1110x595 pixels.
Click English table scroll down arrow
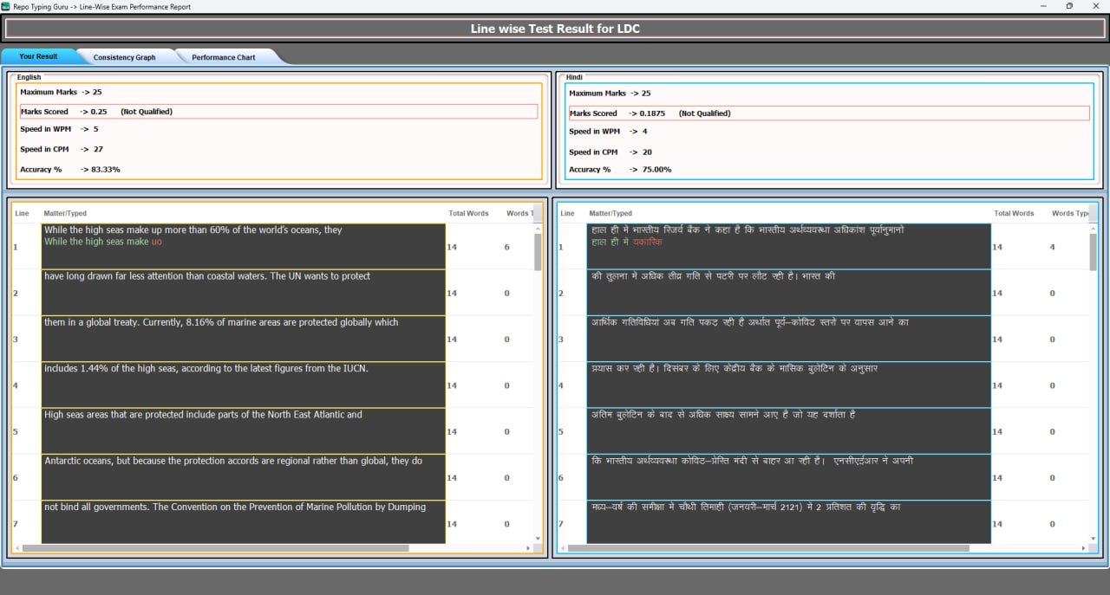pos(538,539)
